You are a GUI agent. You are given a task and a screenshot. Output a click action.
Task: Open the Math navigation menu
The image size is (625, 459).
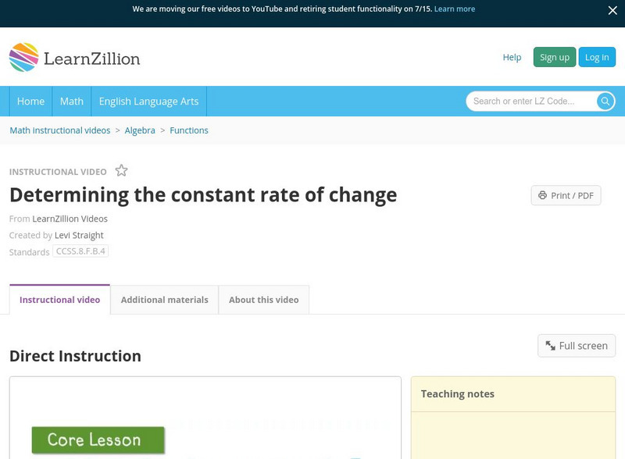point(72,101)
